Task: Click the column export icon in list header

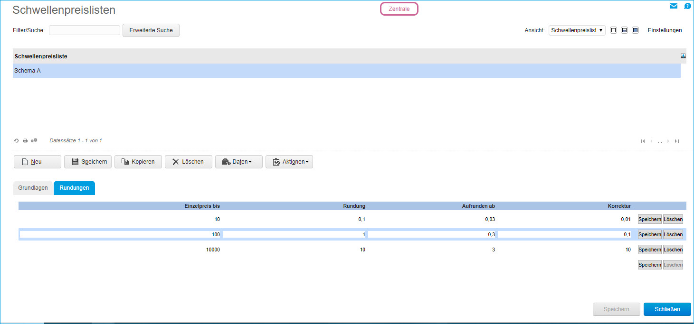Action: [x=683, y=56]
